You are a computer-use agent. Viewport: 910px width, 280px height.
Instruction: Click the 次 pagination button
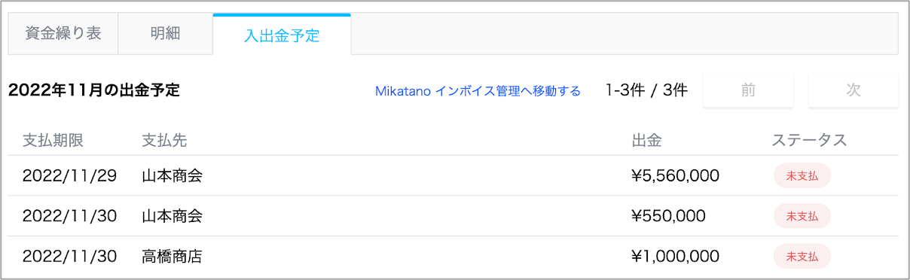pyautogui.click(x=853, y=90)
